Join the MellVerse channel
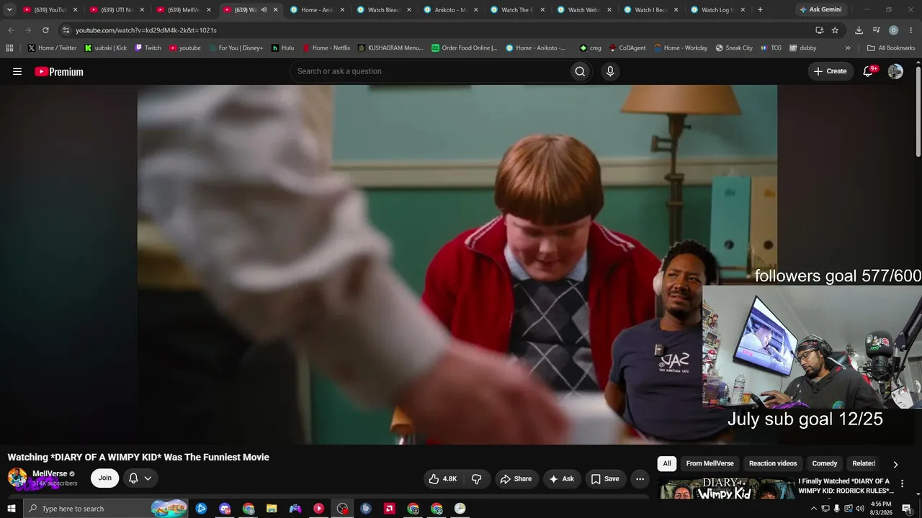This screenshot has height=518, width=922. pyautogui.click(x=105, y=478)
